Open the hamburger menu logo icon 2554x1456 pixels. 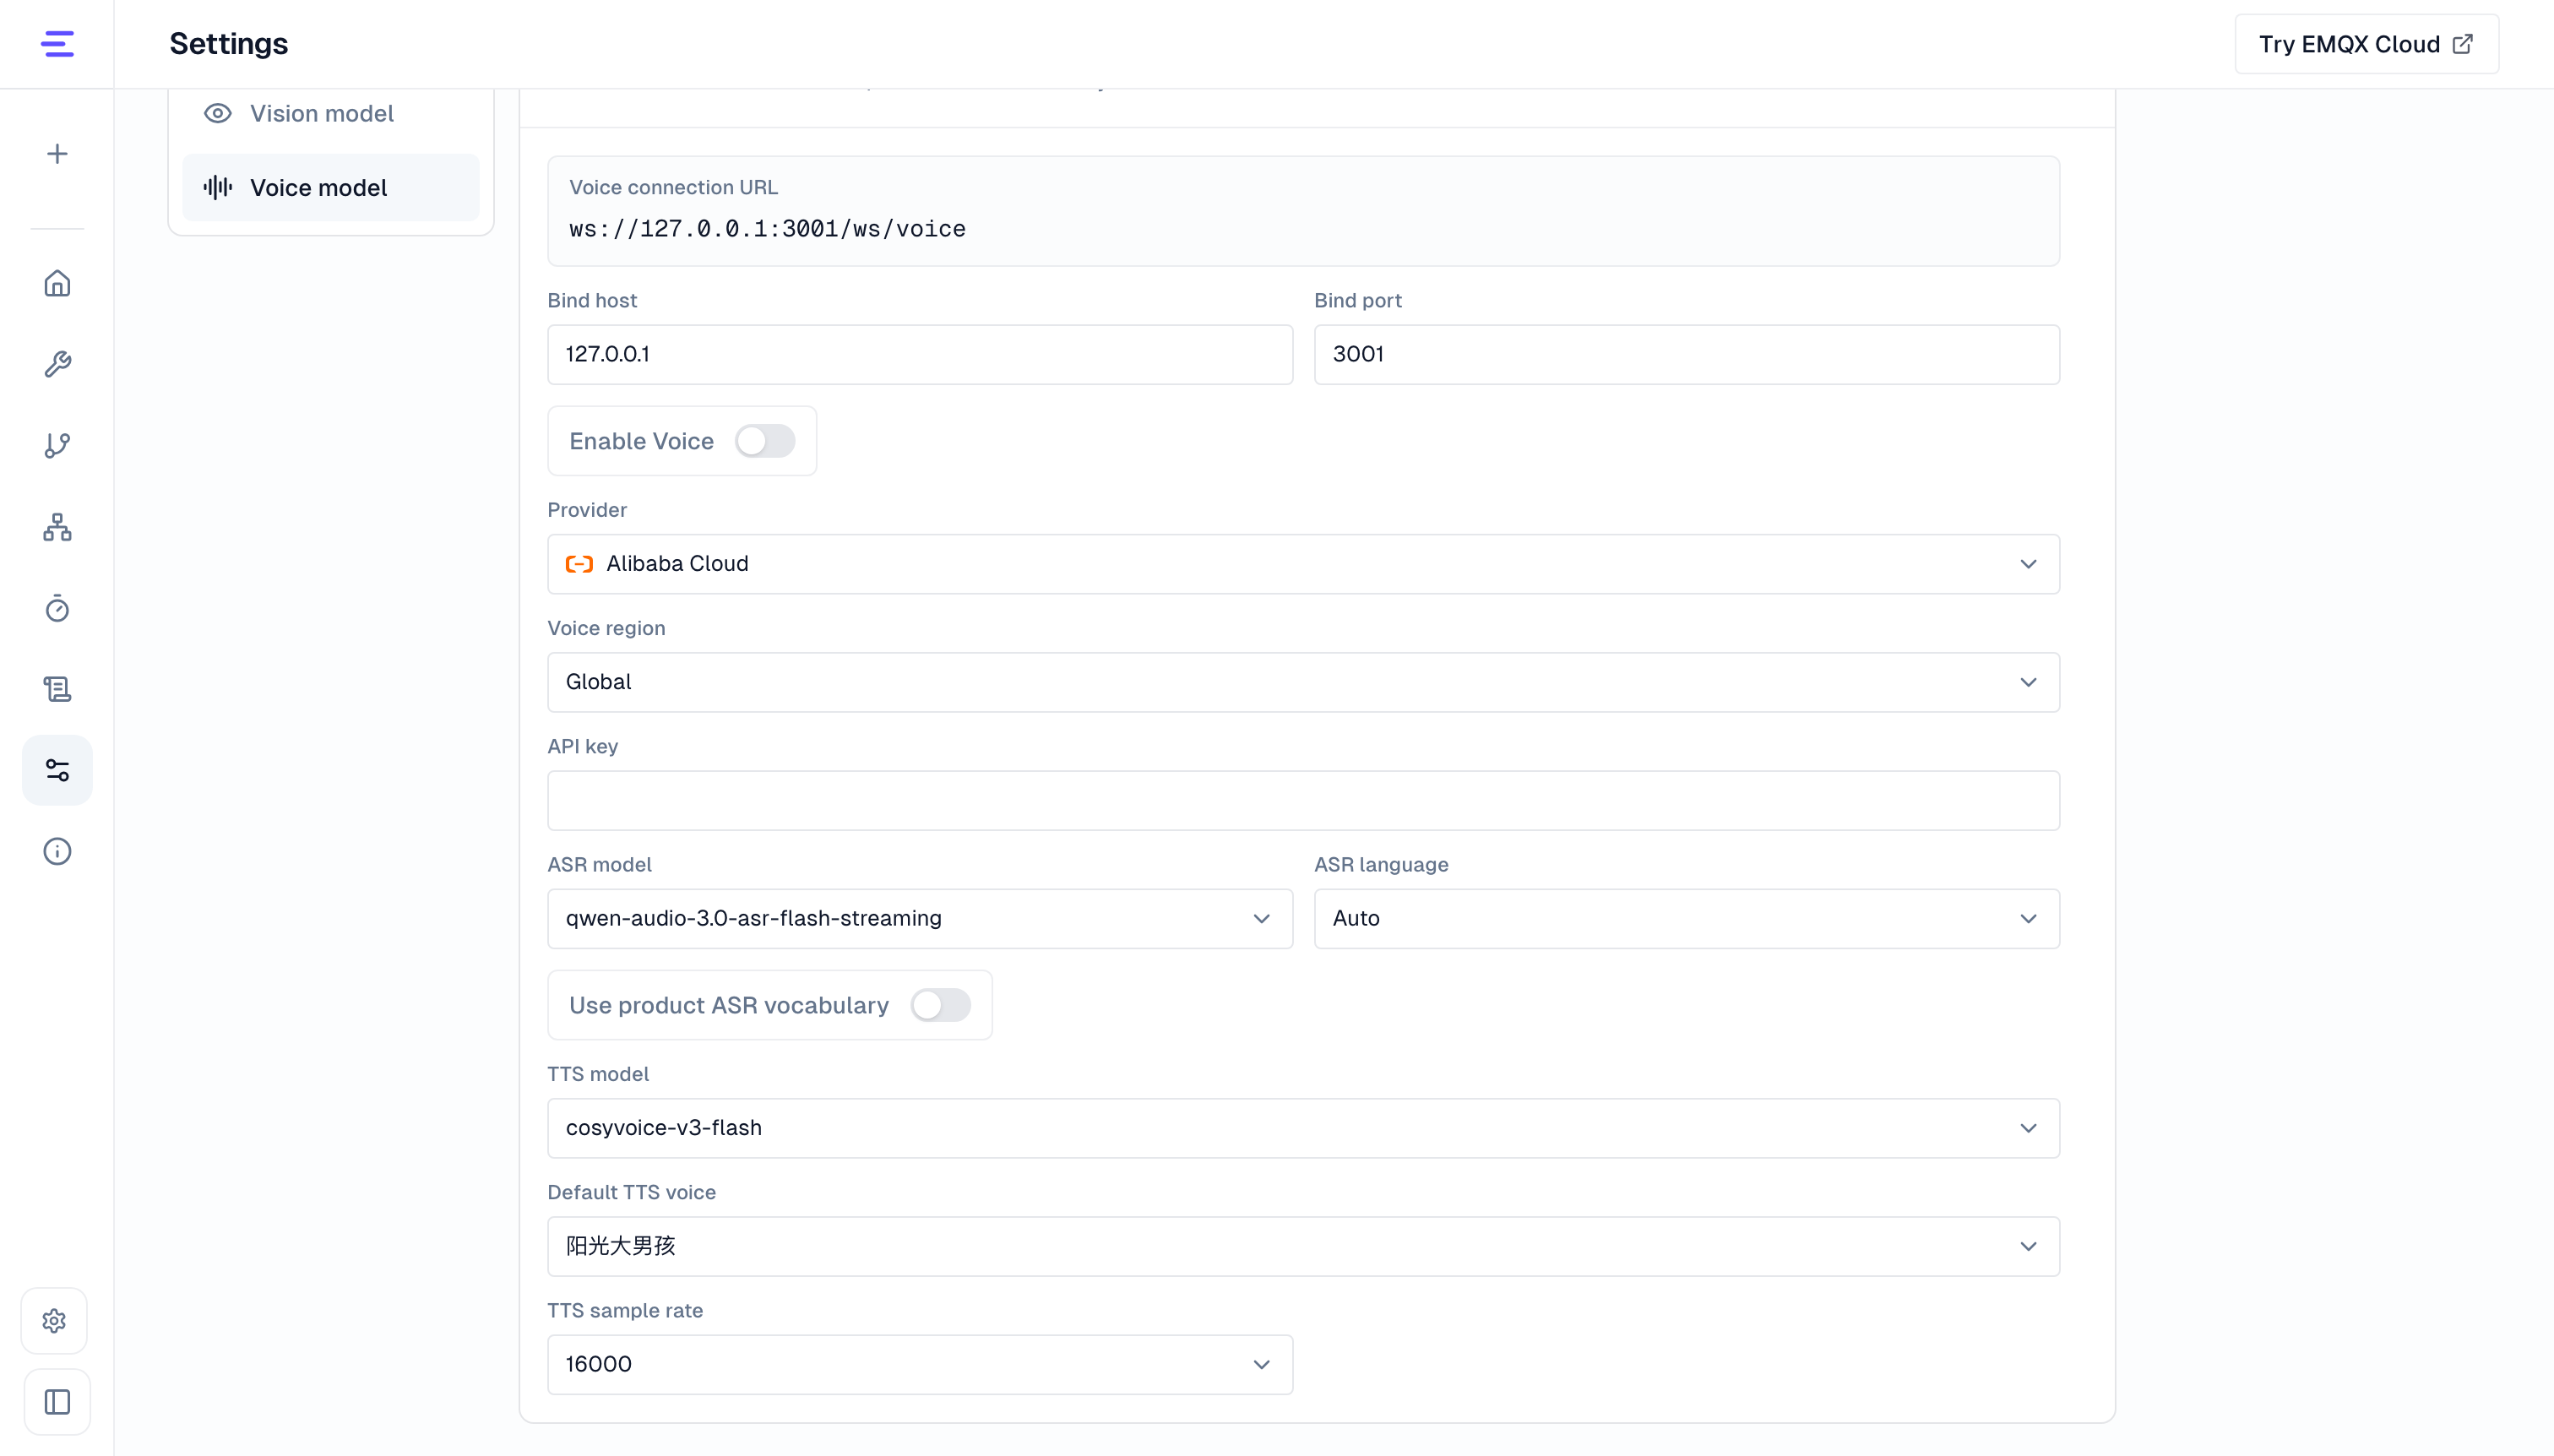57,44
